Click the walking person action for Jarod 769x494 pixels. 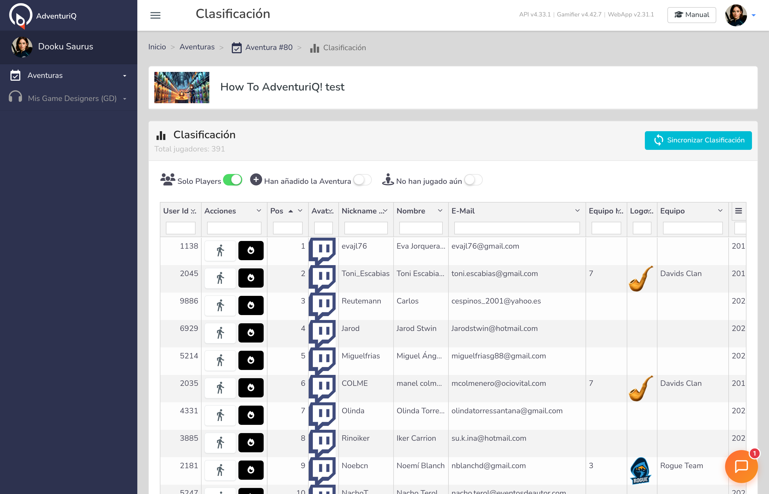(x=220, y=333)
